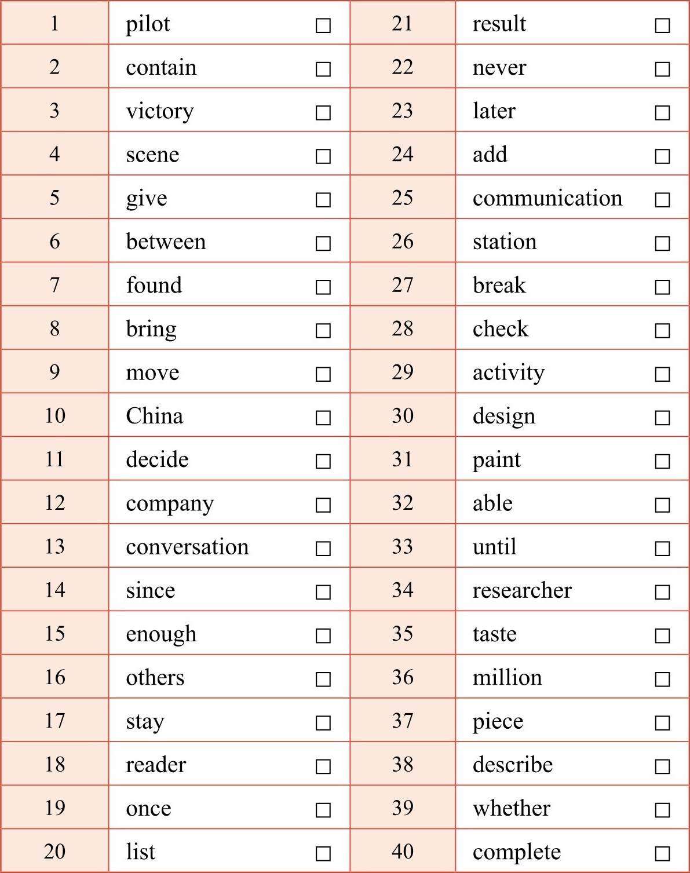Click the word scene
The image size is (690, 873).
152,155
